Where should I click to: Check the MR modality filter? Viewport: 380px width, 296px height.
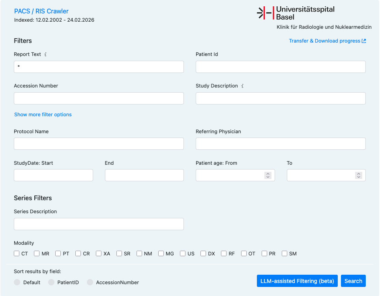[x=37, y=253]
